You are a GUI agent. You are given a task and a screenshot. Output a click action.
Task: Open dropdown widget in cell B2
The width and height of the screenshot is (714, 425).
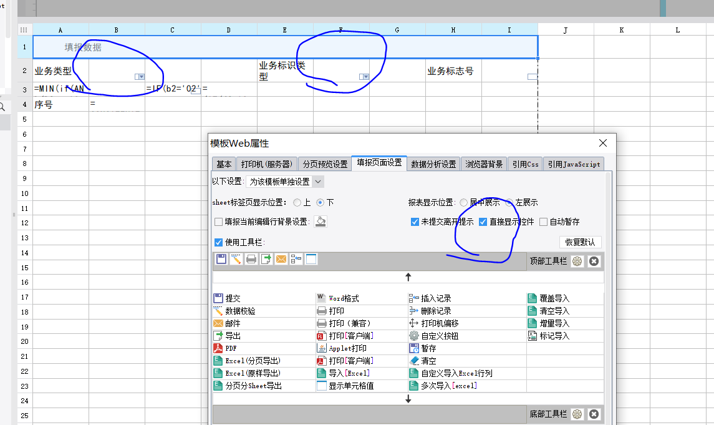140,77
